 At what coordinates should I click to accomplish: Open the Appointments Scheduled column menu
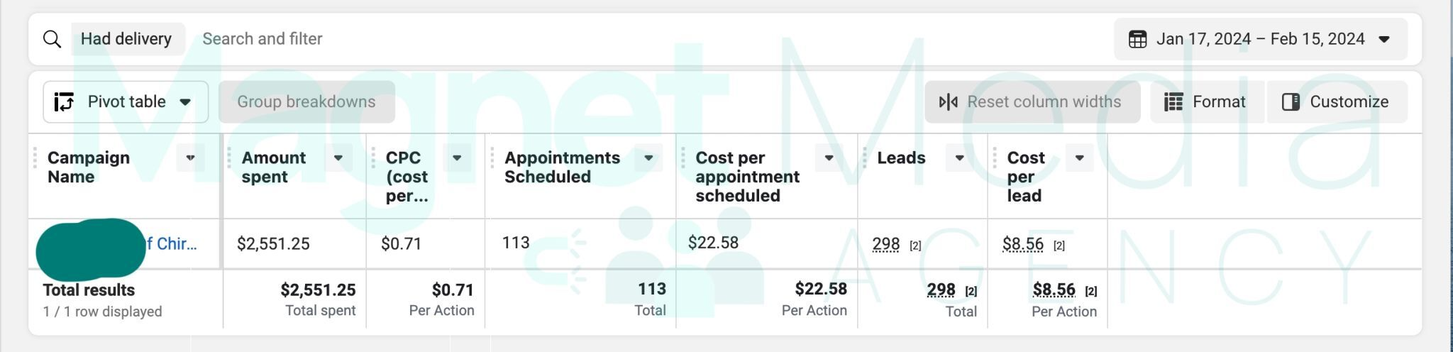pos(648,158)
